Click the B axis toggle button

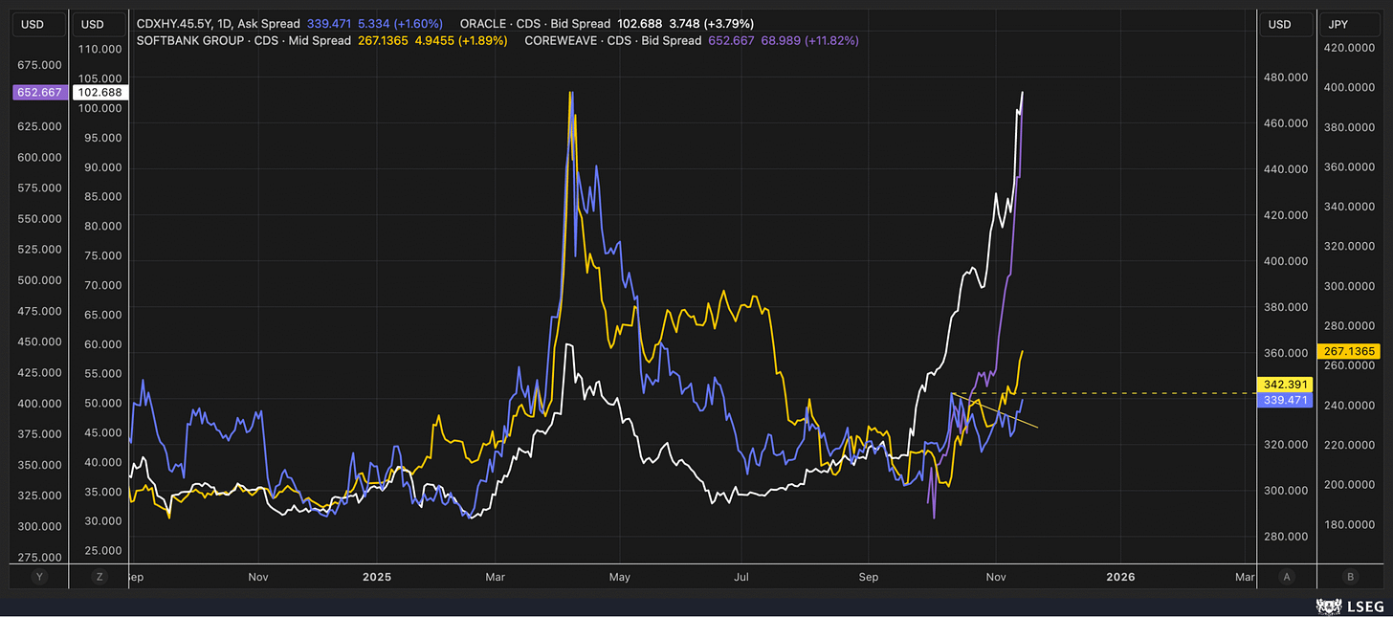(1350, 577)
